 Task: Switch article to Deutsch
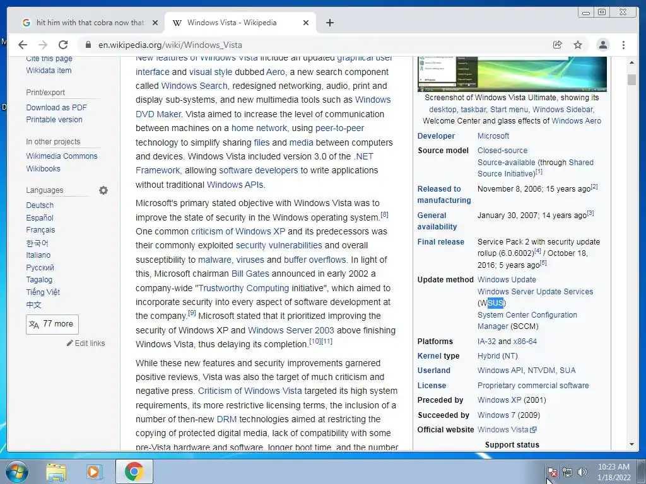point(40,205)
